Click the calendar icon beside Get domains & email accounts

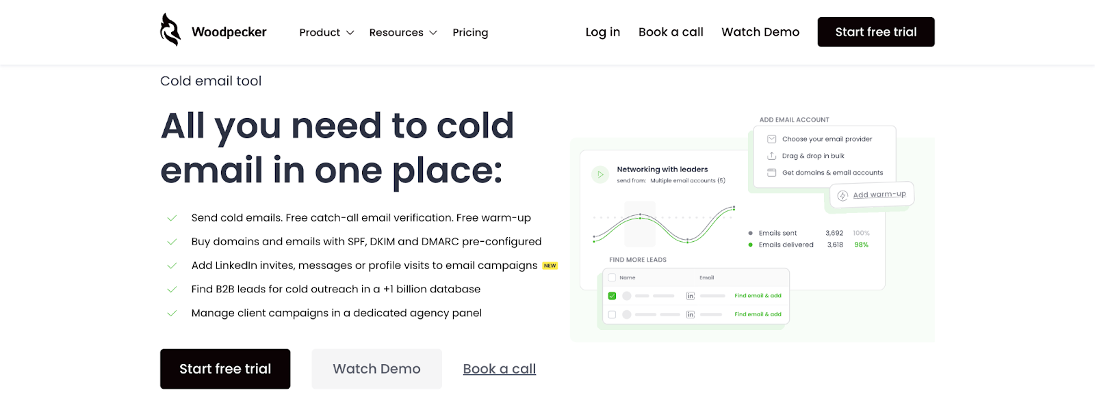(x=771, y=173)
